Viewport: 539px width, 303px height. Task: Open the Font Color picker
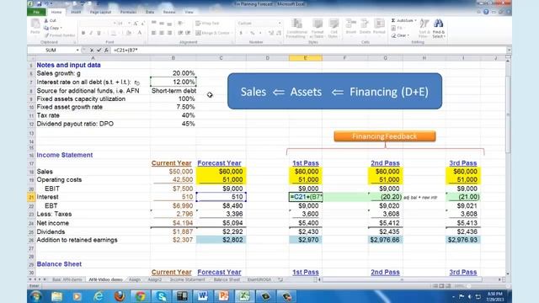[140, 33]
